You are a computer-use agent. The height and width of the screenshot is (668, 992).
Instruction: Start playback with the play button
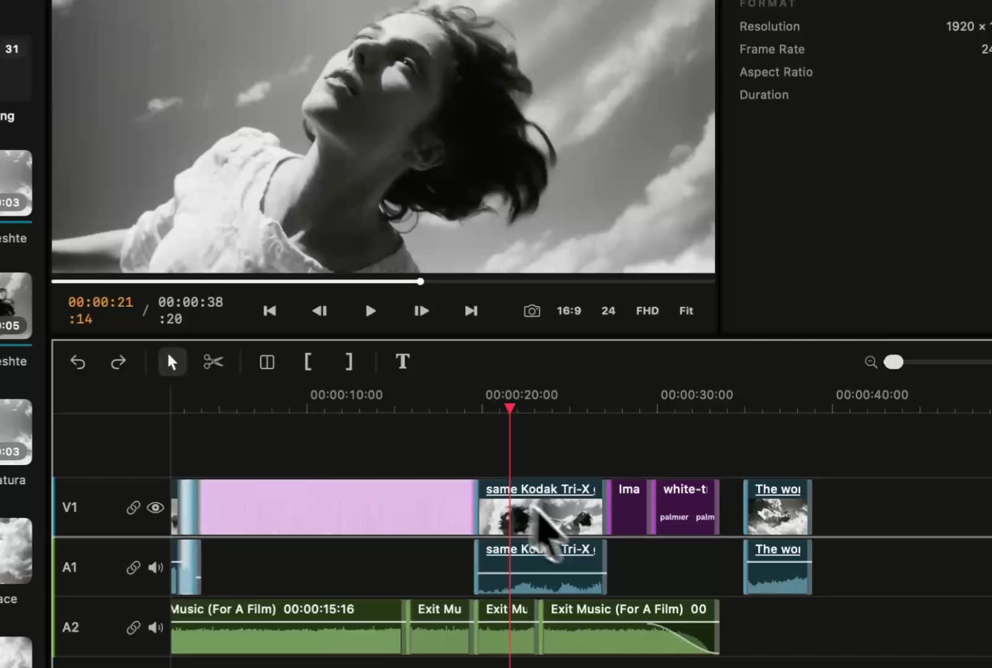[370, 310]
